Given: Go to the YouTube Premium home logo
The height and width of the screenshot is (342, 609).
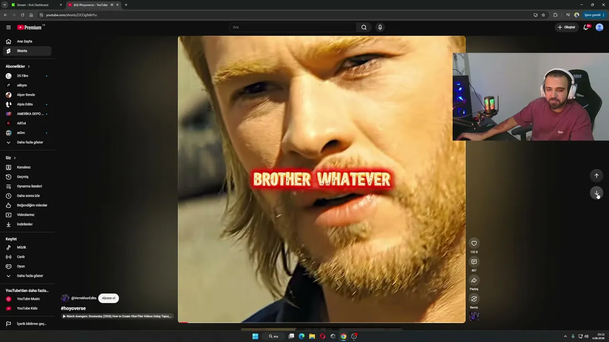Looking at the screenshot, I should [x=30, y=27].
